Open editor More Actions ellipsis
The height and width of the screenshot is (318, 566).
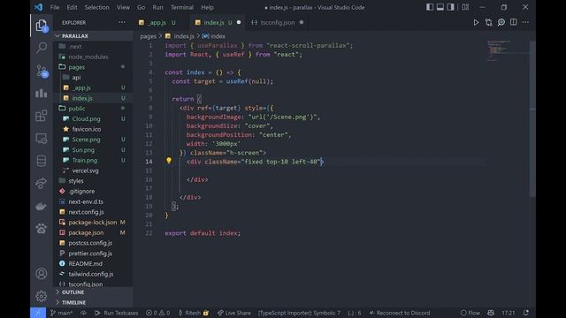point(525,22)
